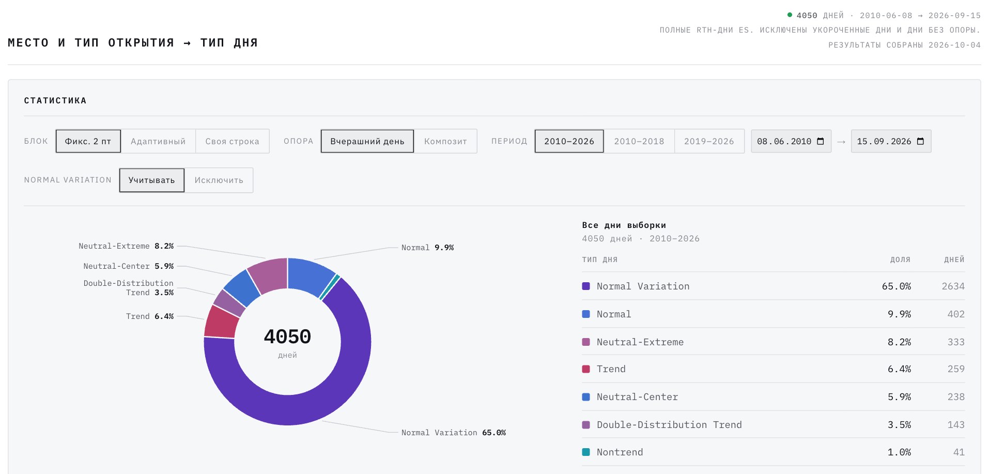Click the ТИП ДНЯ column header

[600, 259]
